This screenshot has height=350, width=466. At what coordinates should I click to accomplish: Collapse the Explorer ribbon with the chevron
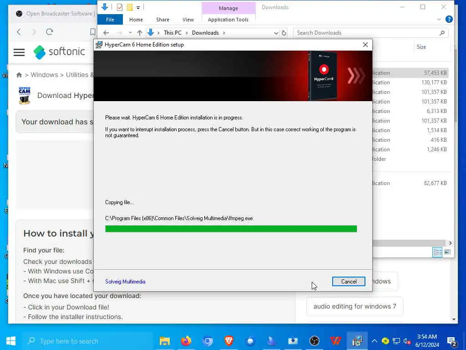click(439, 19)
